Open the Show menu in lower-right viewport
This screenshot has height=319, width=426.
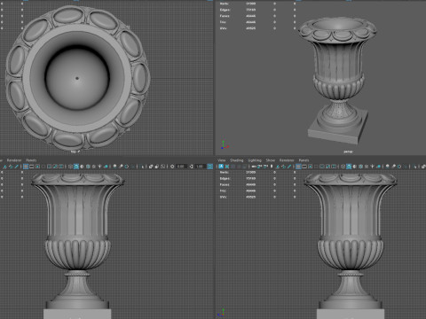point(271,160)
